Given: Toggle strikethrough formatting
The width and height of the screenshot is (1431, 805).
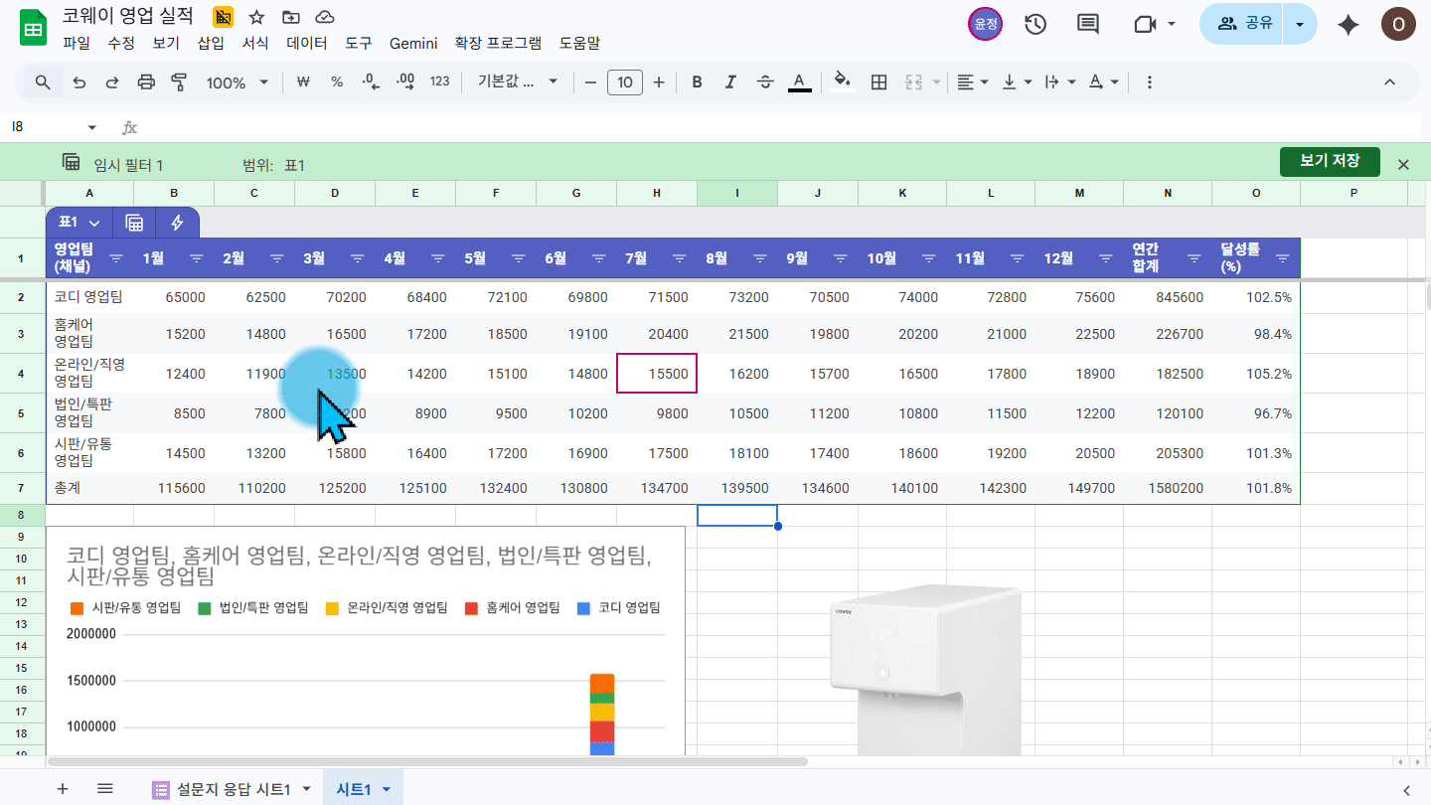Looking at the screenshot, I should tap(764, 82).
